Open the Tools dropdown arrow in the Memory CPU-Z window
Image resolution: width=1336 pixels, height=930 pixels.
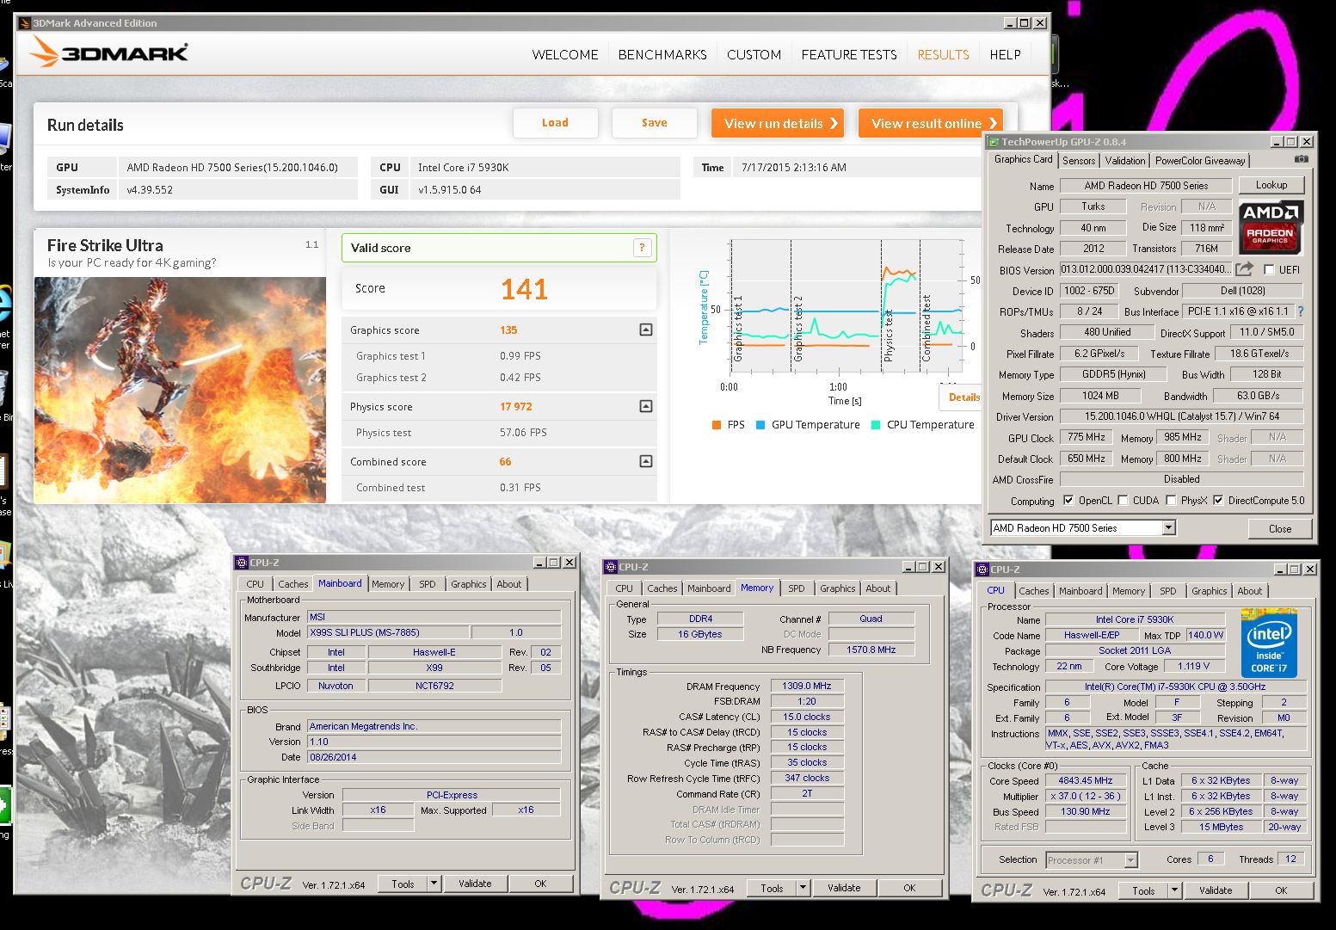(803, 888)
